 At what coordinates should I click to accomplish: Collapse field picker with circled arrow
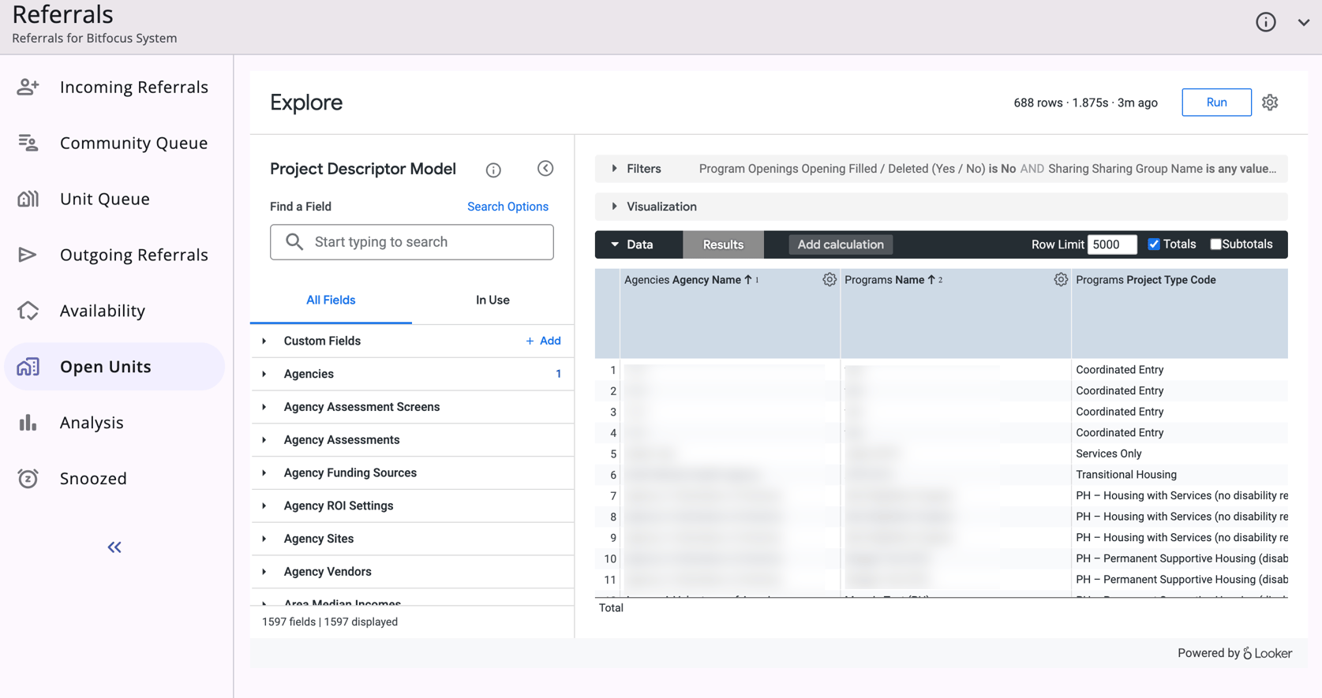click(545, 169)
